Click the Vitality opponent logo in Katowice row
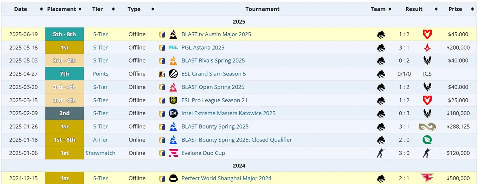 [x=427, y=113]
